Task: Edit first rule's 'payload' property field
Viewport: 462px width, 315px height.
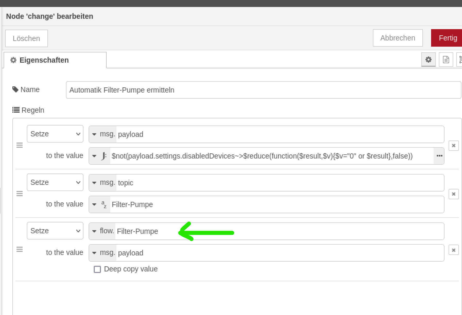Action: (x=280, y=134)
